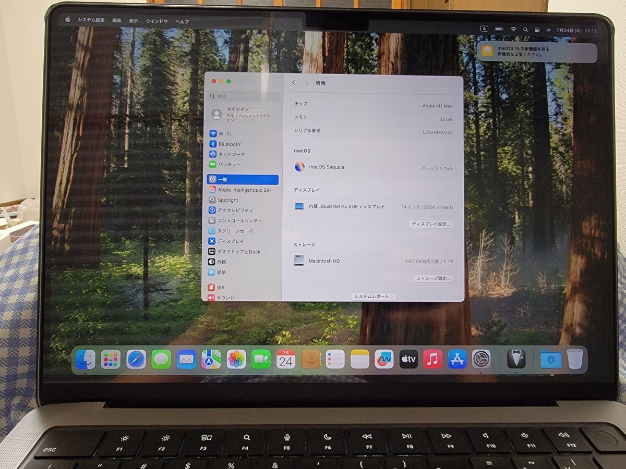
Task: Open Calendar from the Dock
Action: point(286,359)
